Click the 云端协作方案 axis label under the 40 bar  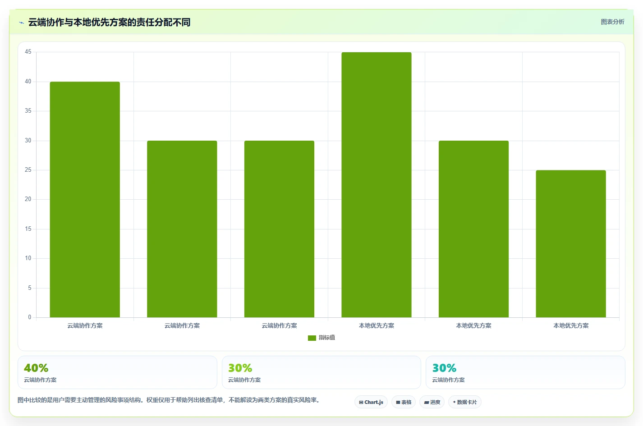tap(85, 325)
